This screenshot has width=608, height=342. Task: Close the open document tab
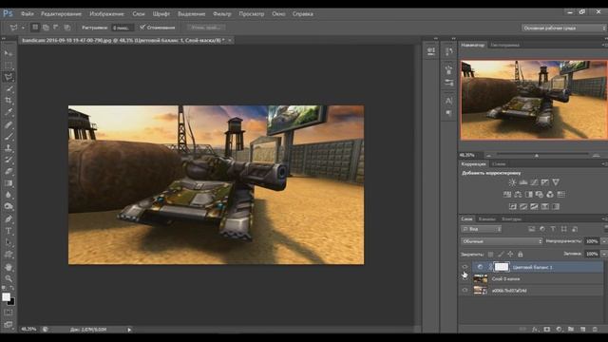tap(230, 40)
